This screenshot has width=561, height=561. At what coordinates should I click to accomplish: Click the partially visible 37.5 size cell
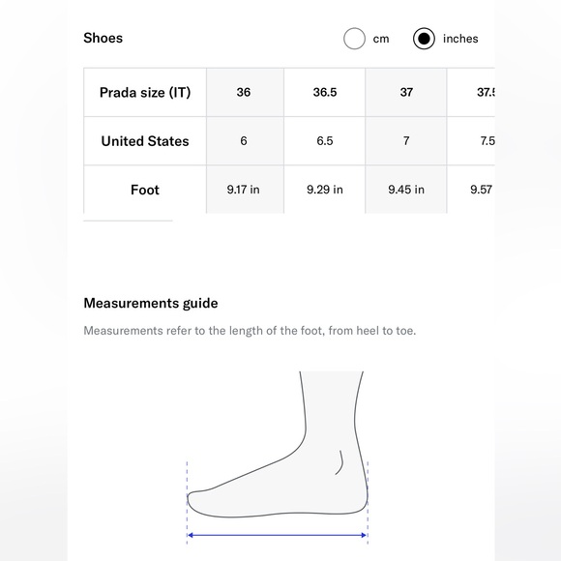[x=471, y=92]
